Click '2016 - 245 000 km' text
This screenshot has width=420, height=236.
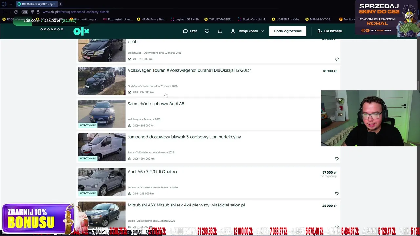pos(143,194)
